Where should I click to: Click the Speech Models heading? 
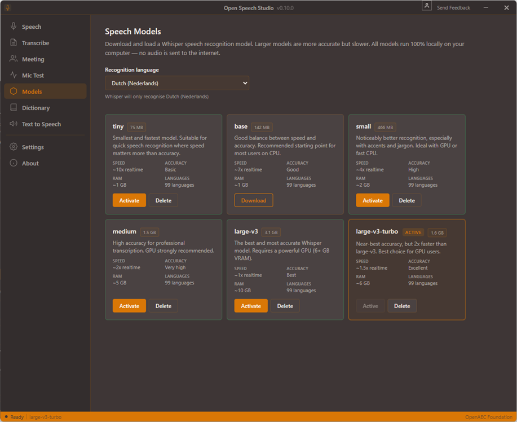(133, 32)
